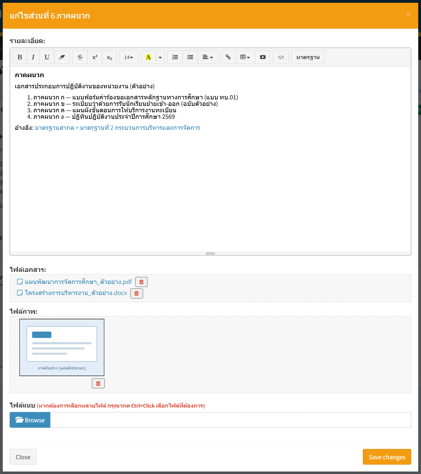Delete the โครงสร้างการบริหารงาน docx file
421x474 pixels.
pyautogui.click(x=137, y=293)
